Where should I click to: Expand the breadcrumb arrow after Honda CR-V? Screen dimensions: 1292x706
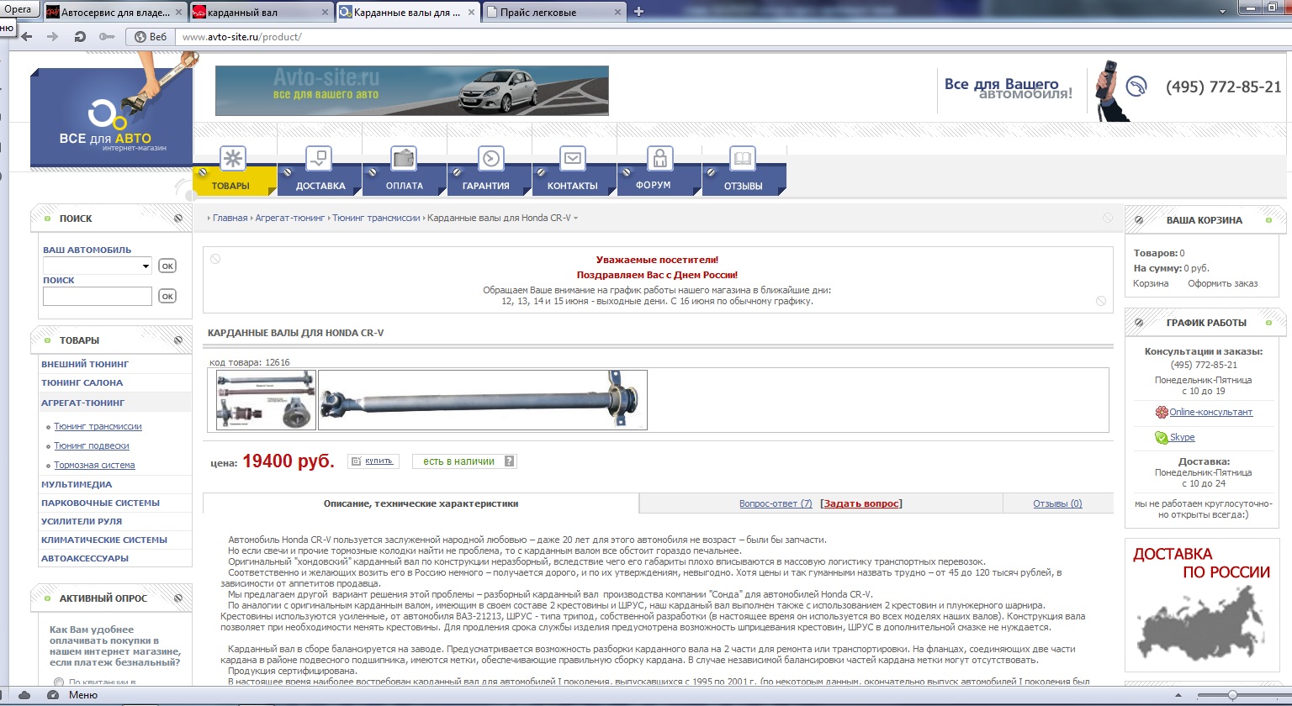575,219
